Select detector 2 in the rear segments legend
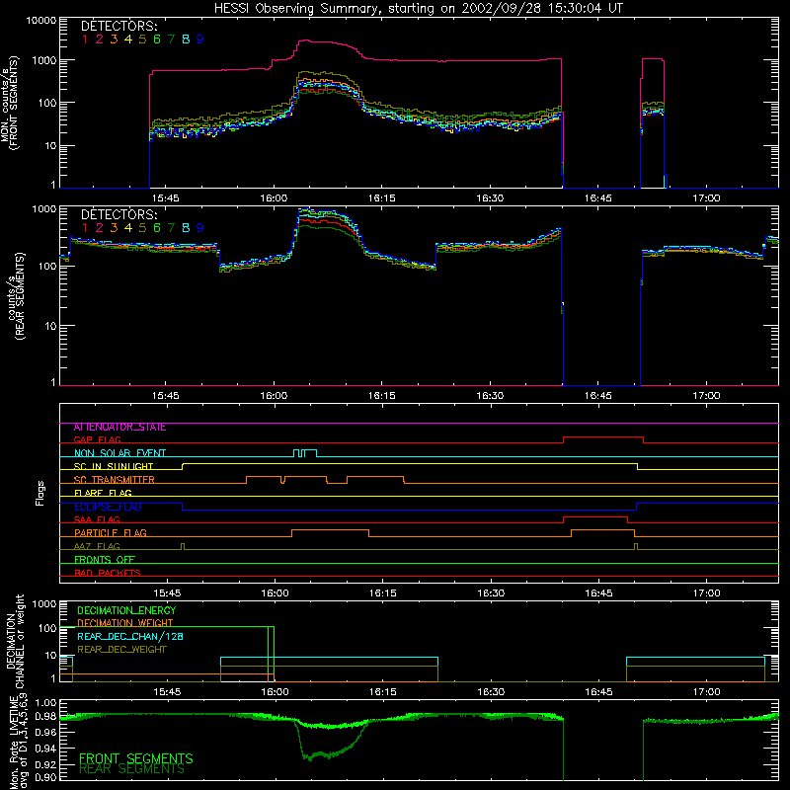This screenshot has width=790, height=790. 100,228
